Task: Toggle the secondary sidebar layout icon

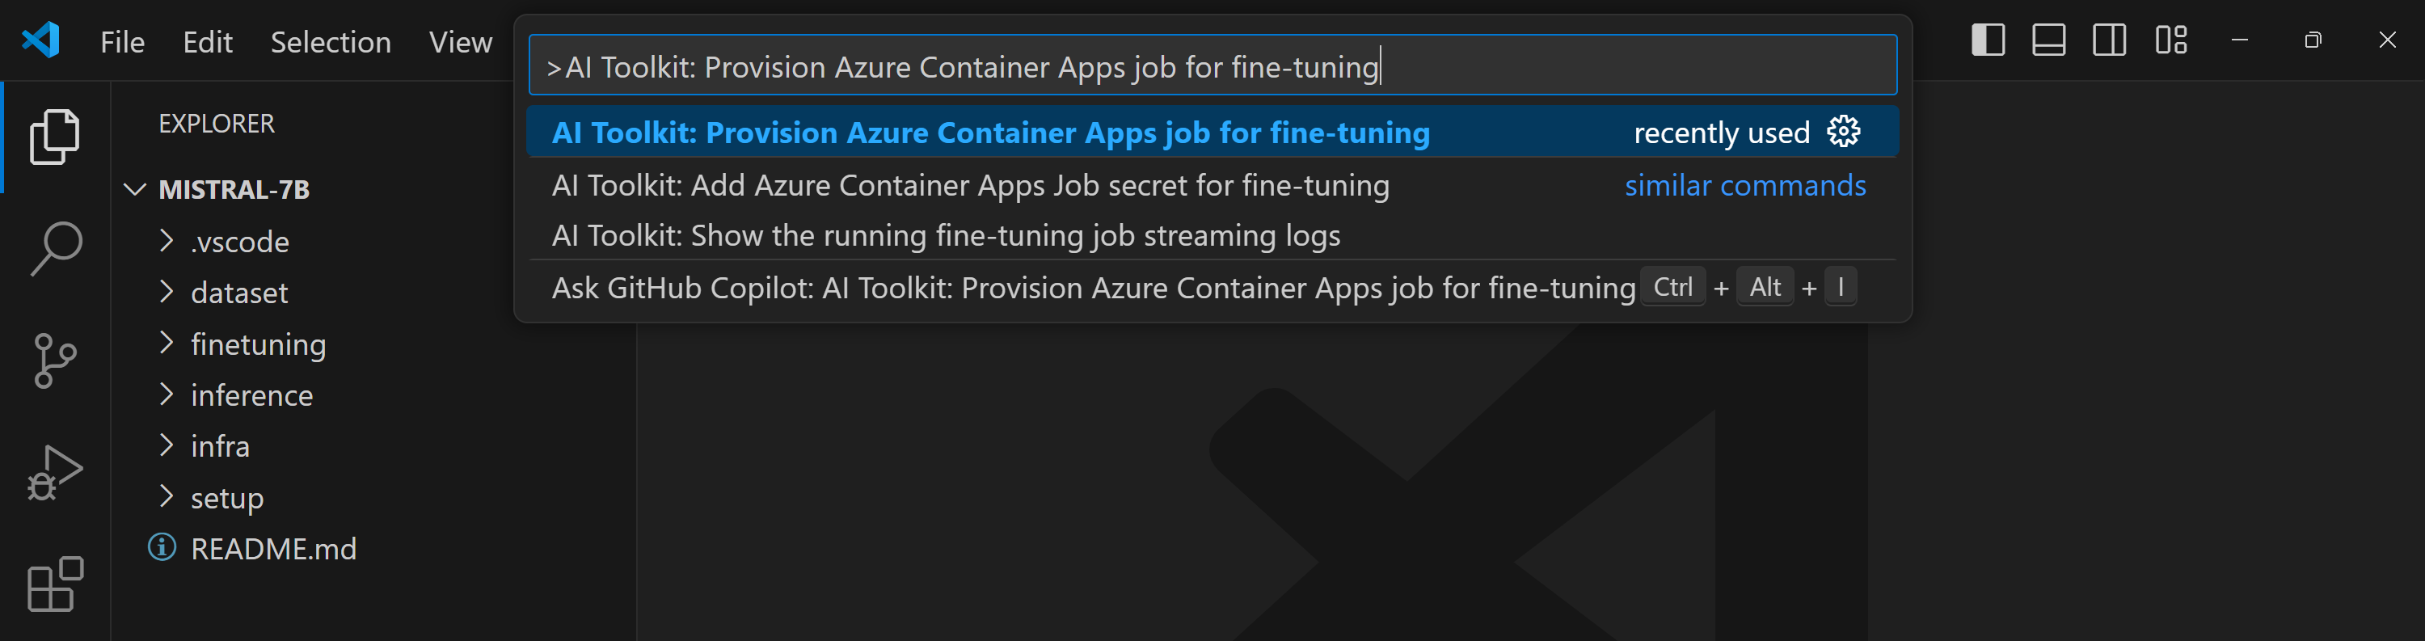Action: click(x=2109, y=40)
